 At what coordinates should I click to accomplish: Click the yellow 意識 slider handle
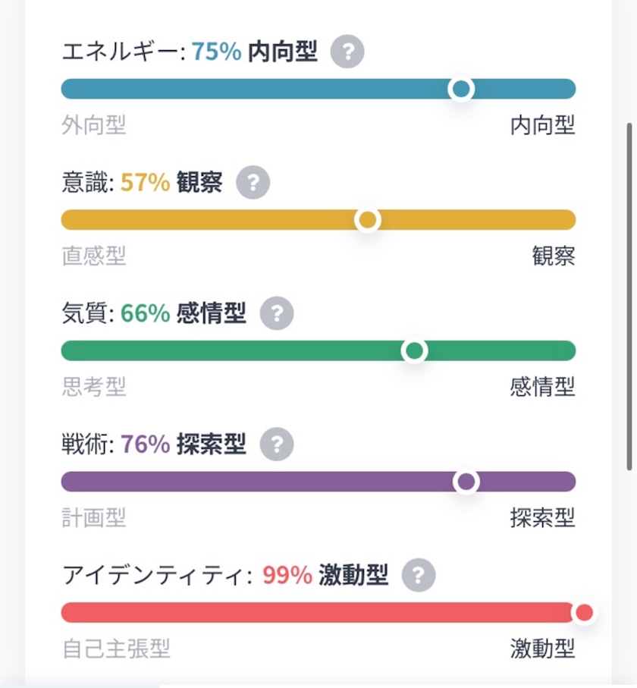[367, 220]
